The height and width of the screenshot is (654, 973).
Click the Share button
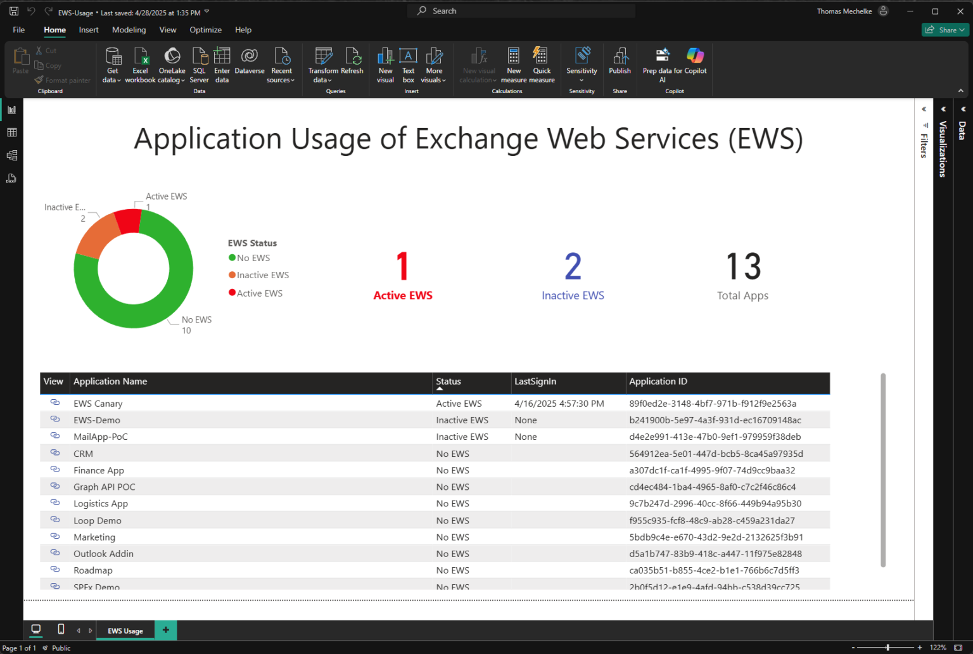point(944,30)
